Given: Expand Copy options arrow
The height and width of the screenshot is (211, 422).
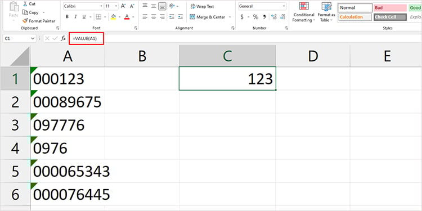Looking at the screenshot, I should 43,12.
